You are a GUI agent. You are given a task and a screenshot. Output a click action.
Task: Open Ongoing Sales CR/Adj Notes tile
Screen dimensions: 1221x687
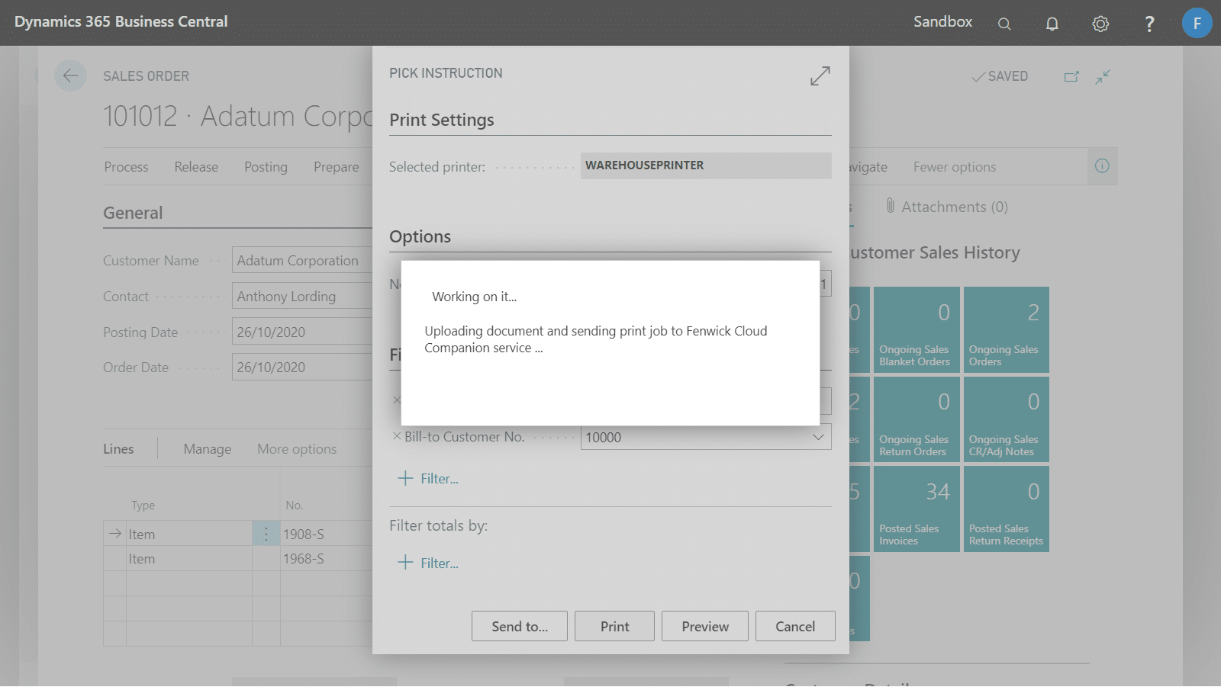click(1006, 419)
